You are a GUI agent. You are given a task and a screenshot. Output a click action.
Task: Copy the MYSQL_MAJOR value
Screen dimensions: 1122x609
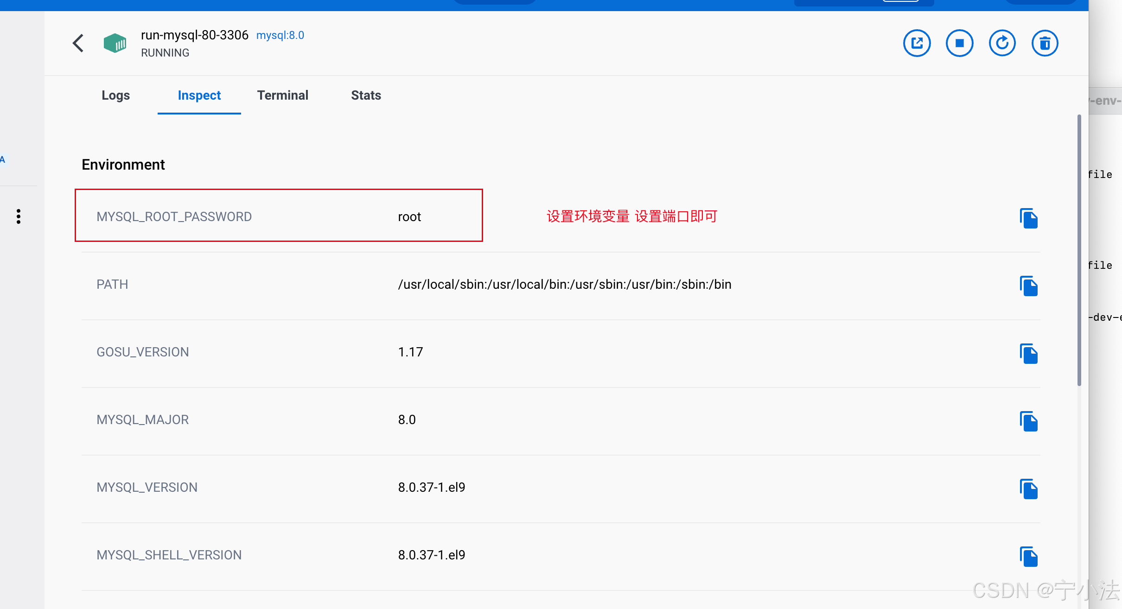point(1029,421)
